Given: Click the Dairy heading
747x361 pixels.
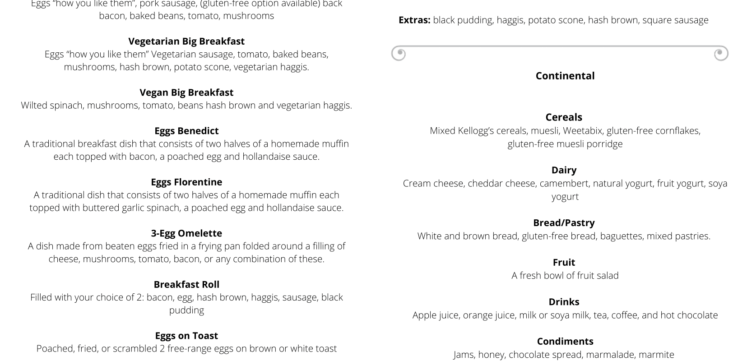Looking at the screenshot, I should tap(564, 170).
